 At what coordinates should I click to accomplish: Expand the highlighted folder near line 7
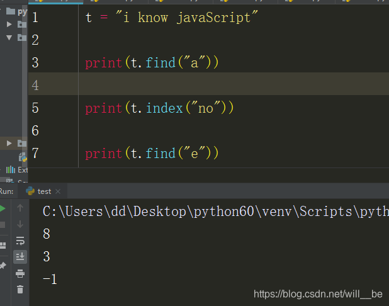[9, 143]
